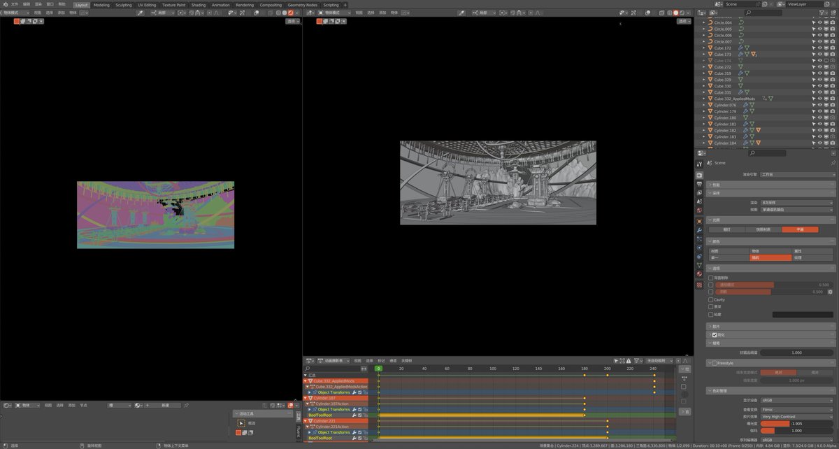Click frame 0 marker on the timeline

tap(378, 369)
